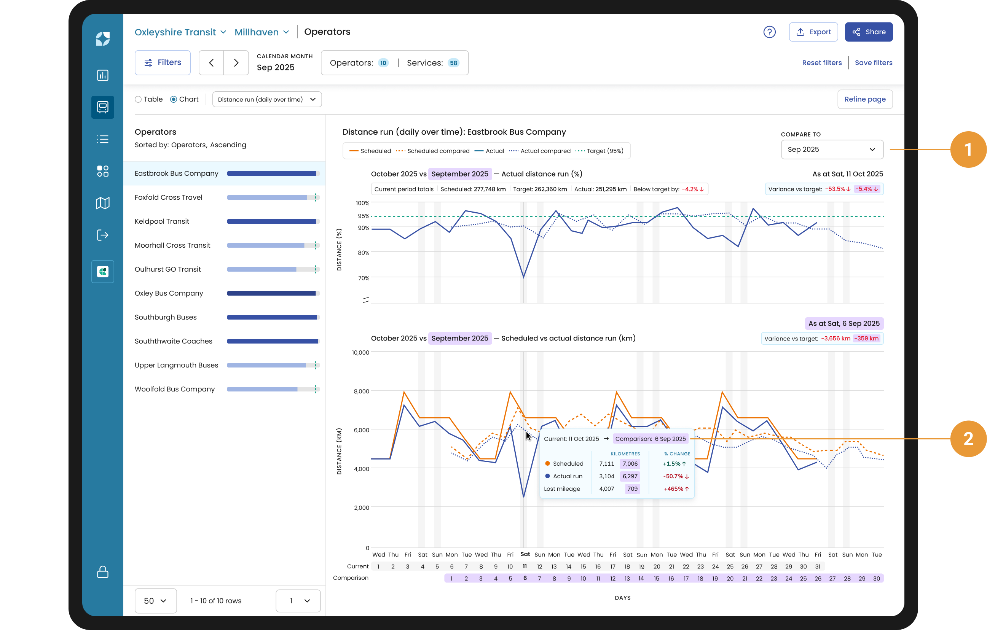Screen dimensions: 987x630
Task: Click Foxfold Cross Travel progress bar
Action: [273, 197]
